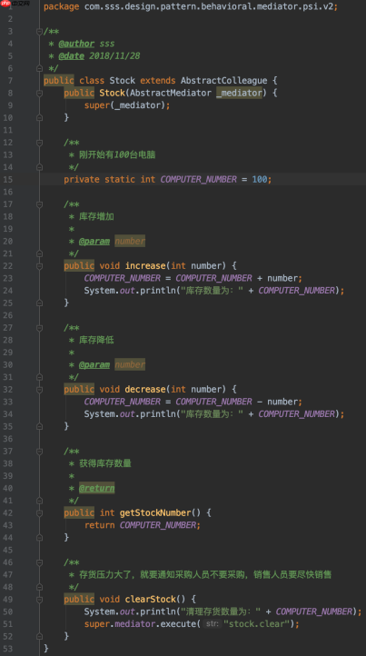The width and height of the screenshot is (366, 656).
Task: Collapse the clearStock method fold marker
Action: click(x=39, y=599)
